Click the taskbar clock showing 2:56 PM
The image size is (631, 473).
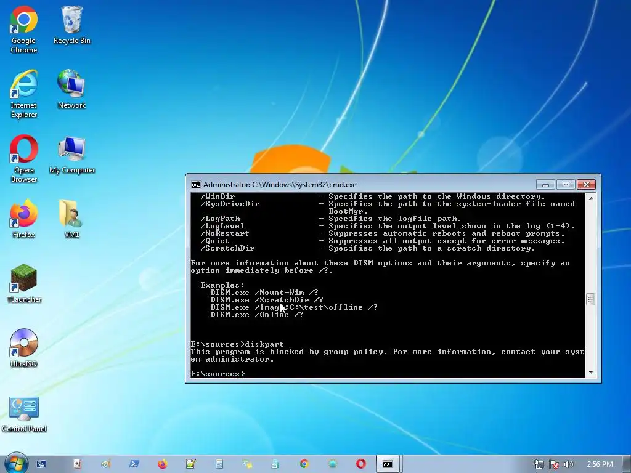pos(600,464)
